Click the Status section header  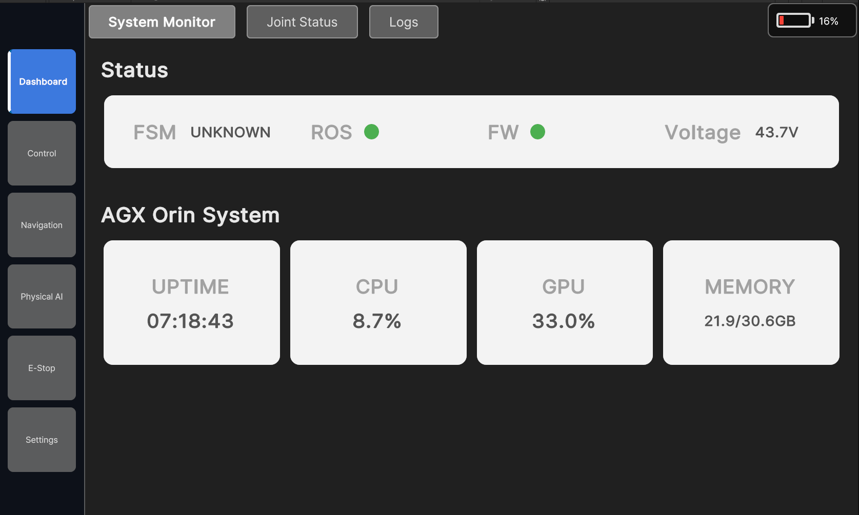[x=134, y=70]
